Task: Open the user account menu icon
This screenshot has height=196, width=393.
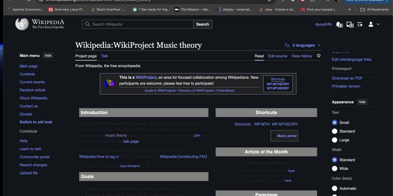Action: pyautogui.click(x=371, y=24)
